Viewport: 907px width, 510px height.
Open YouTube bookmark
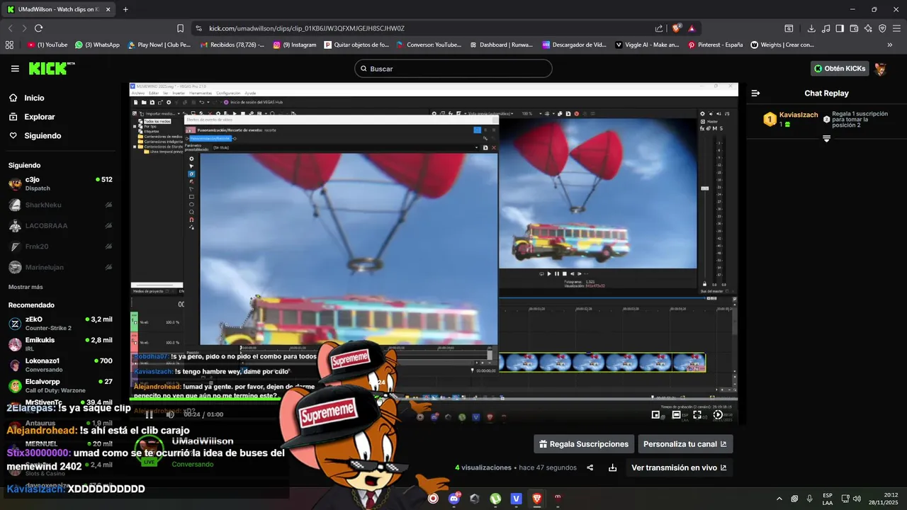(47, 45)
